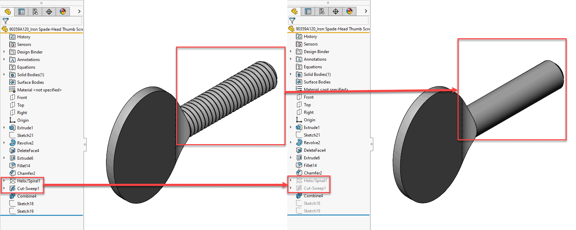Expand Helix/Spiral1 feature in left tree
Viewport: 576px width, 230px height.
(x=4, y=181)
